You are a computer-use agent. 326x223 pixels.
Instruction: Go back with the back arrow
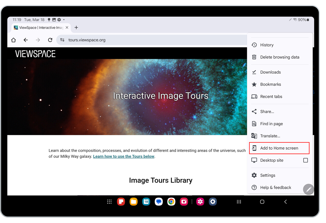[x=26, y=40]
